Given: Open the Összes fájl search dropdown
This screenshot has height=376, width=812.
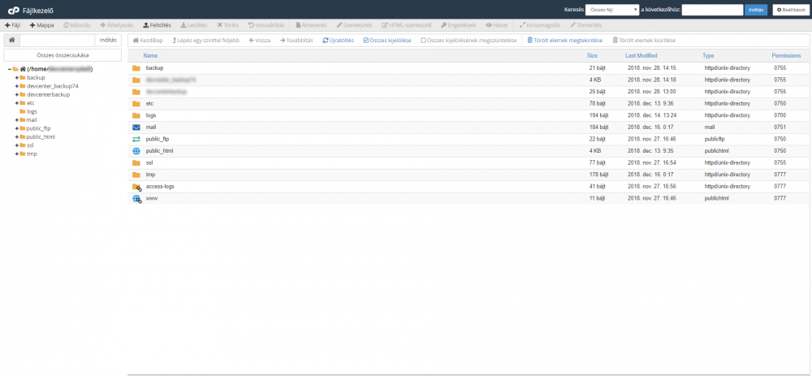Looking at the screenshot, I should (x=612, y=10).
